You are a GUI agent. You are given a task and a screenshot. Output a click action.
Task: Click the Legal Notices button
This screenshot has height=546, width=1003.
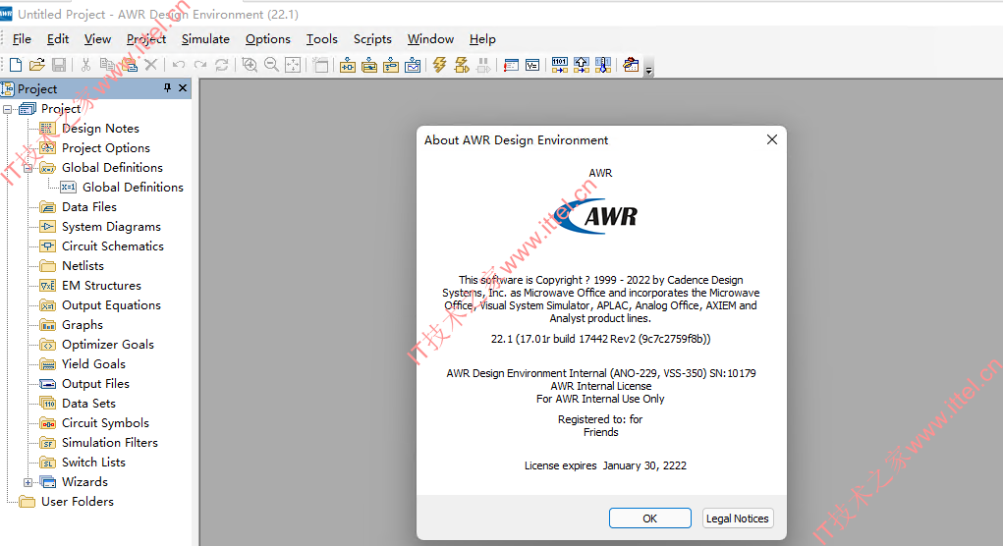[x=738, y=519]
